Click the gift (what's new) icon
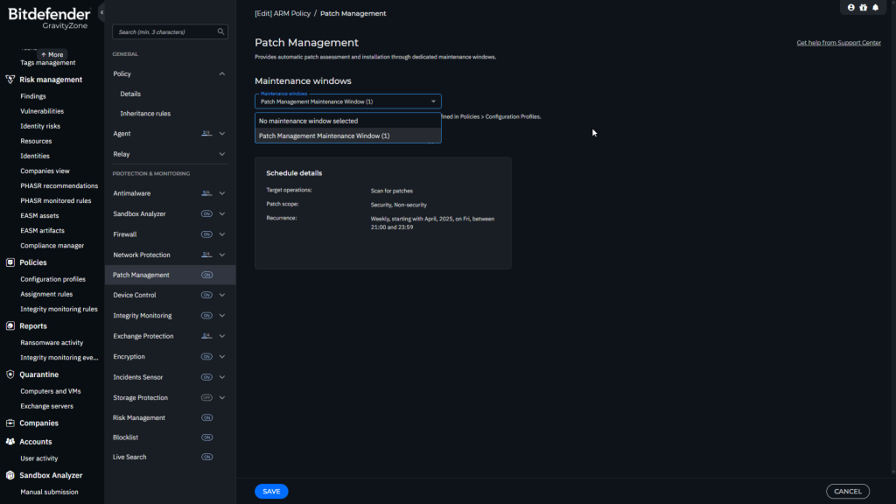This screenshot has height=504, width=896. point(863,7)
